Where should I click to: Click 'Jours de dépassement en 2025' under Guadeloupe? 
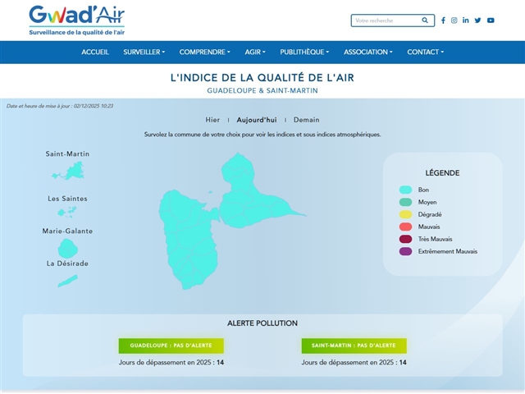point(171,363)
